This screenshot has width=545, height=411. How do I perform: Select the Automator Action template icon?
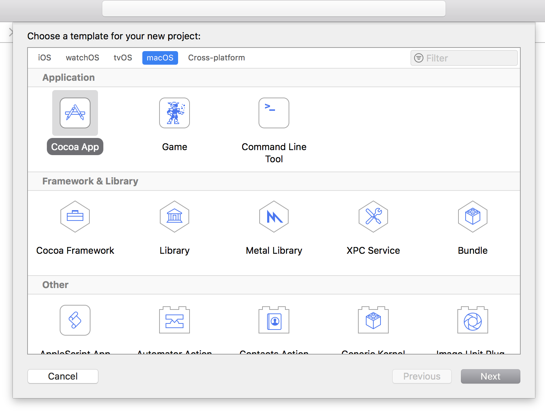click(174, 320)
